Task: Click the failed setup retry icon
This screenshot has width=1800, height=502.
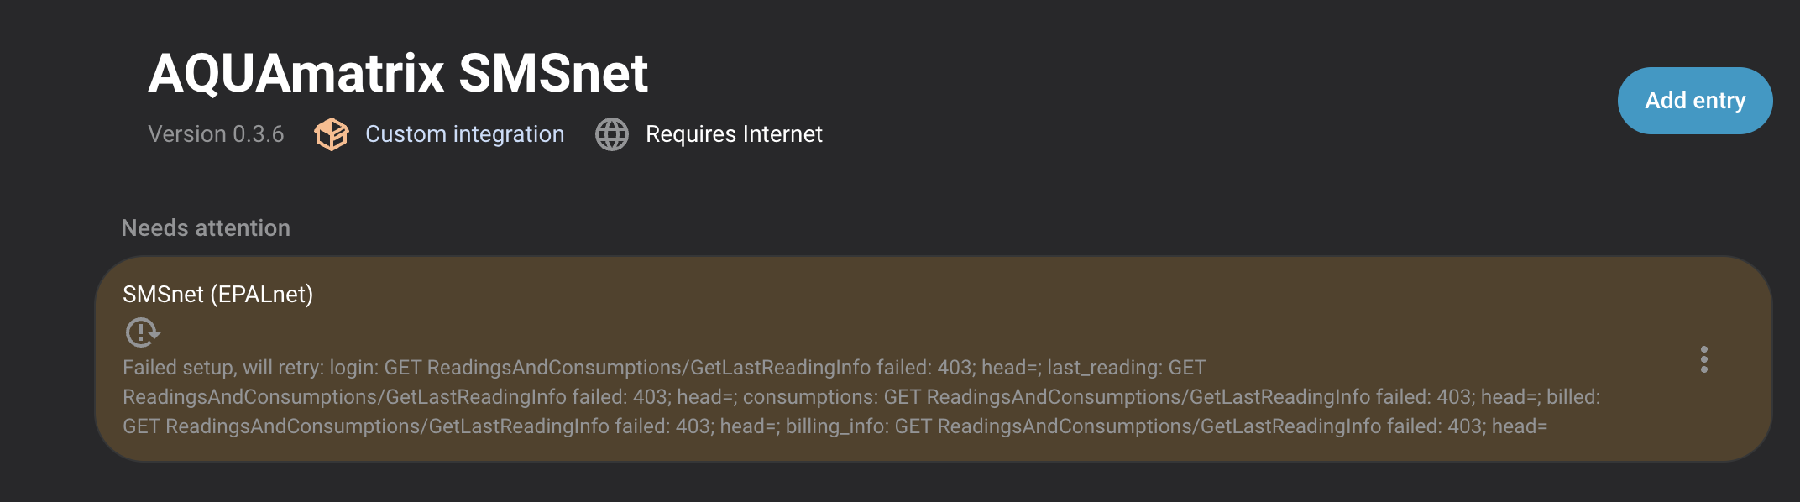Action: [x=142, y=332]
